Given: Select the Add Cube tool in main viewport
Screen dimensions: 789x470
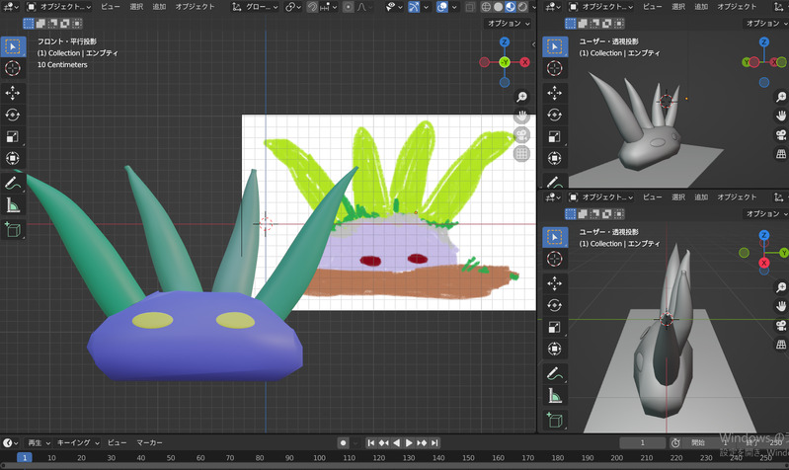Looking at the screenshot, I should coord(13,229).
